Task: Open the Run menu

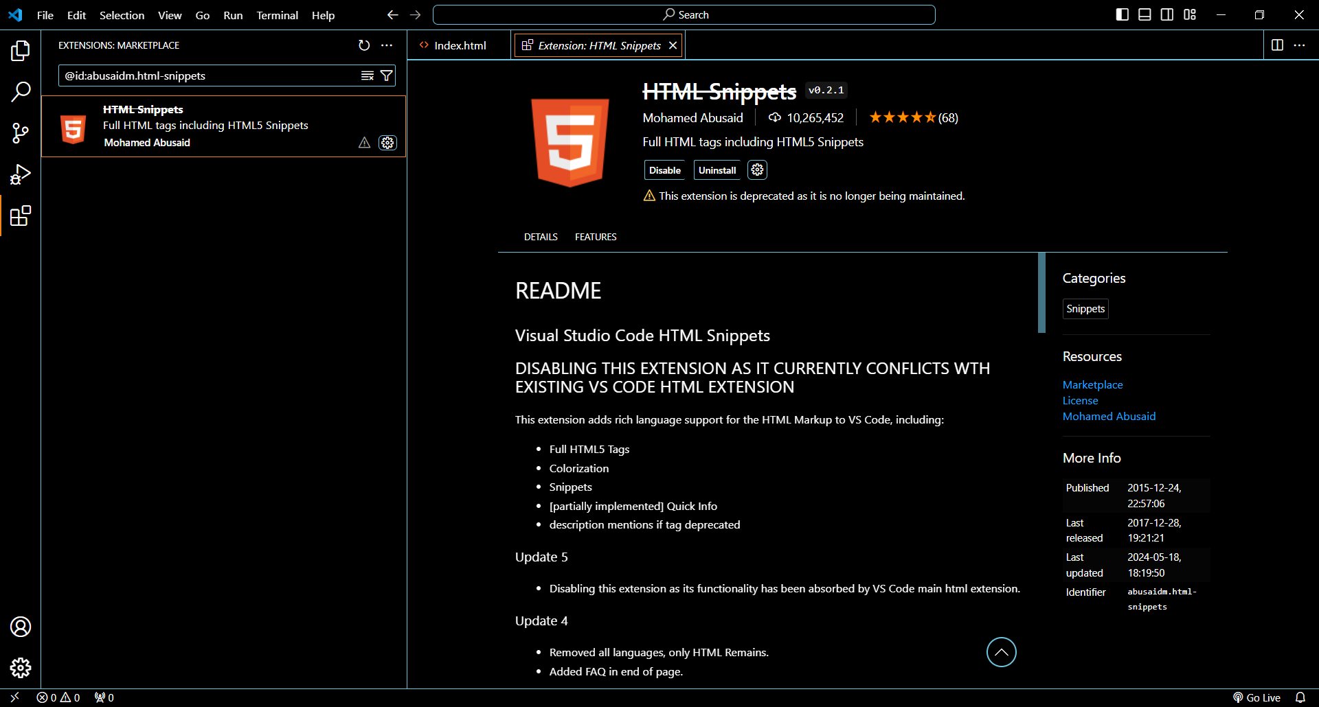Action: tap(233, 15)
